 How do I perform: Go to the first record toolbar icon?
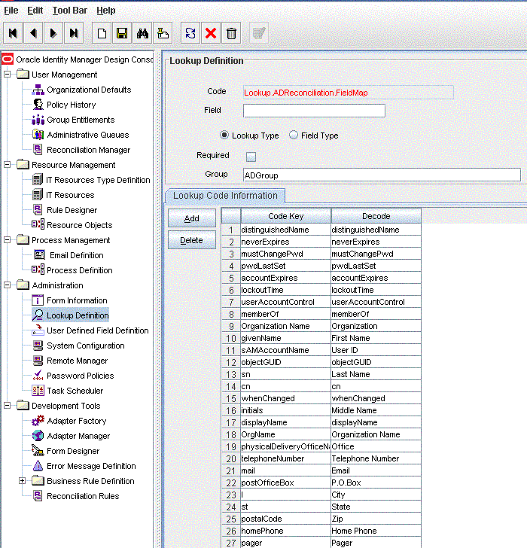pyautogui.click(x=13, y=33)
